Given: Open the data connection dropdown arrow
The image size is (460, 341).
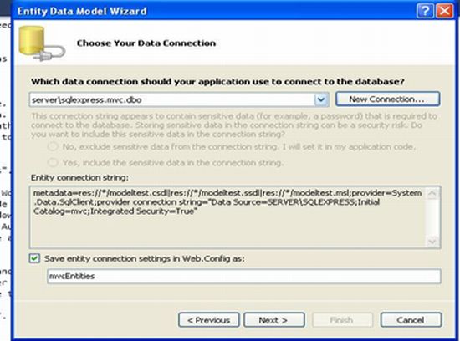Looking at the screenshot, I should click(321, 99).
